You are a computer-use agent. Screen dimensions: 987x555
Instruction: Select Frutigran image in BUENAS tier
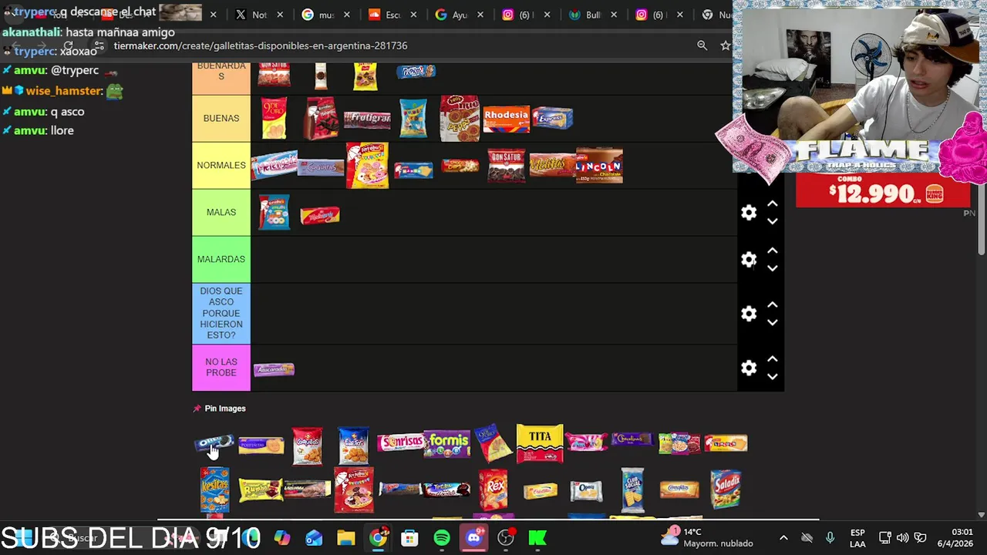[367, 119]
